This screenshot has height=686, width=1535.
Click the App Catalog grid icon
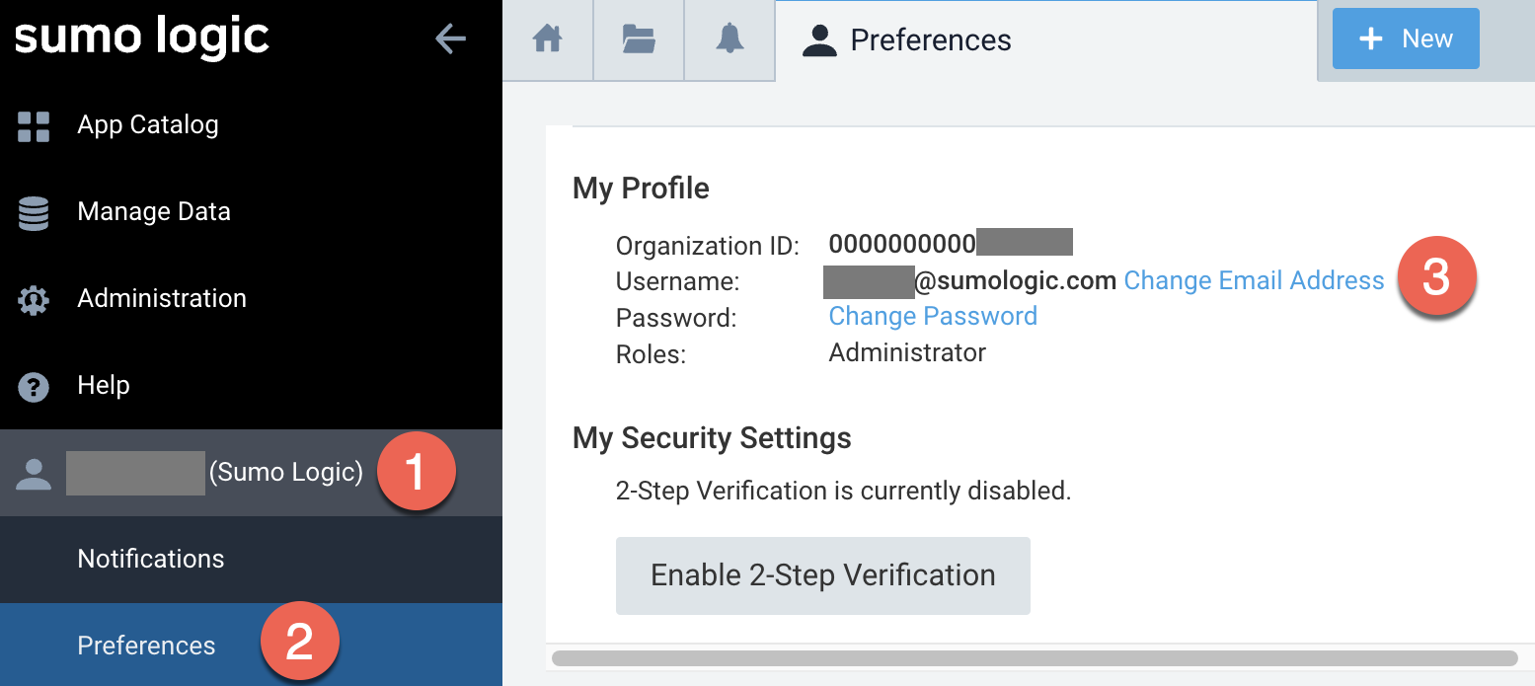click(x=34, y=125)
